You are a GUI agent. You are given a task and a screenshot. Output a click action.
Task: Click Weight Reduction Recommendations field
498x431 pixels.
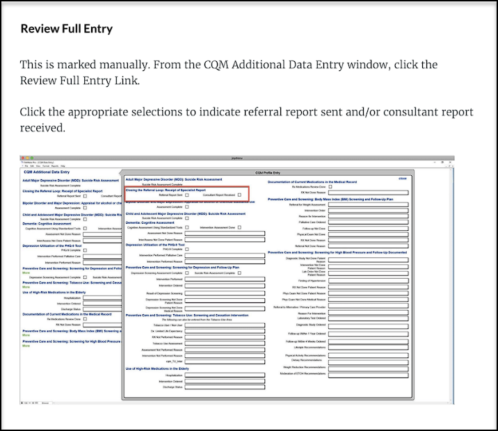[369, 368]
